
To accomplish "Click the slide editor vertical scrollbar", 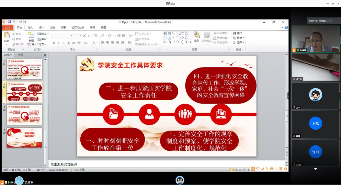I will click(x=287, y=116).
